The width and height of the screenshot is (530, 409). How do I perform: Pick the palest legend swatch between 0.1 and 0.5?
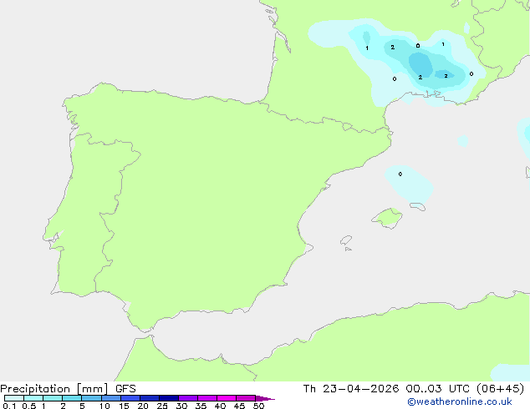14,398
